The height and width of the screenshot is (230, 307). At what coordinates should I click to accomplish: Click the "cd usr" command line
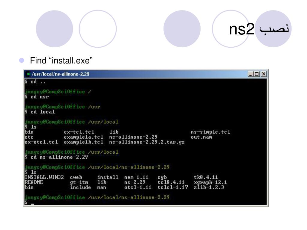point(37,97)
